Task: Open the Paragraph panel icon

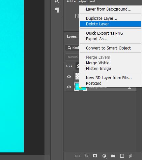Action: click(x=57, y=10)
